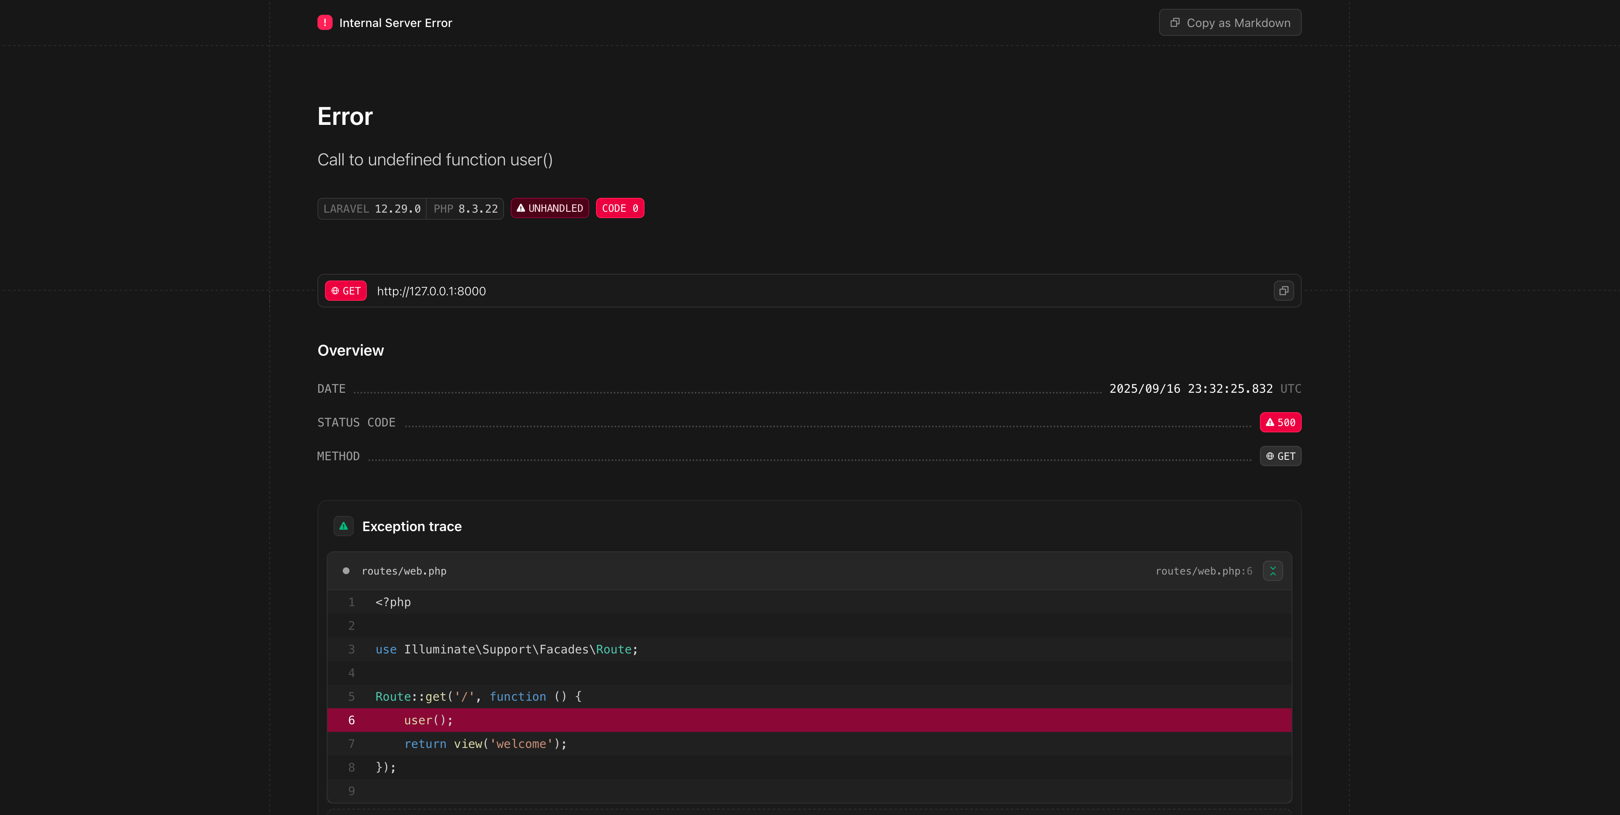Click the UNHANDLED warning badge
Screen dimensions: 1620x815
tap(550, 208)
